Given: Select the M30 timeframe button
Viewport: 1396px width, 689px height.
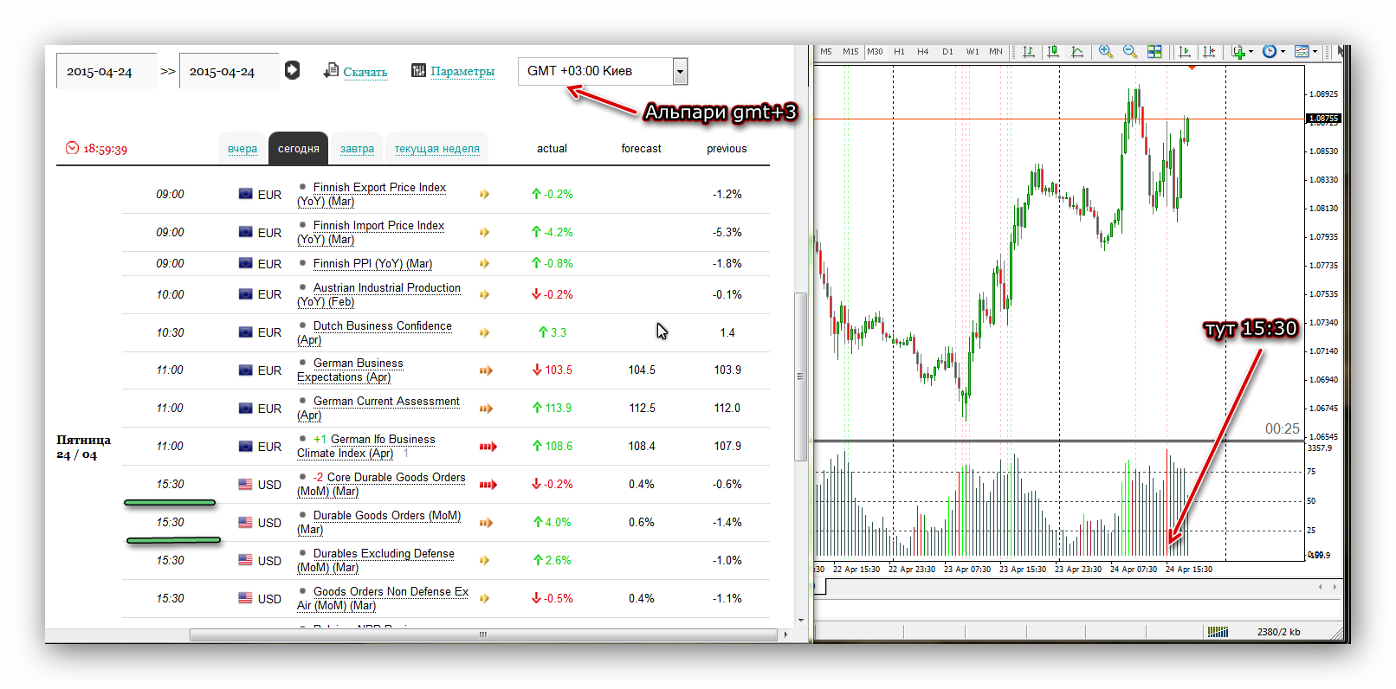Looking at the screenshot, I should (875, 52).
